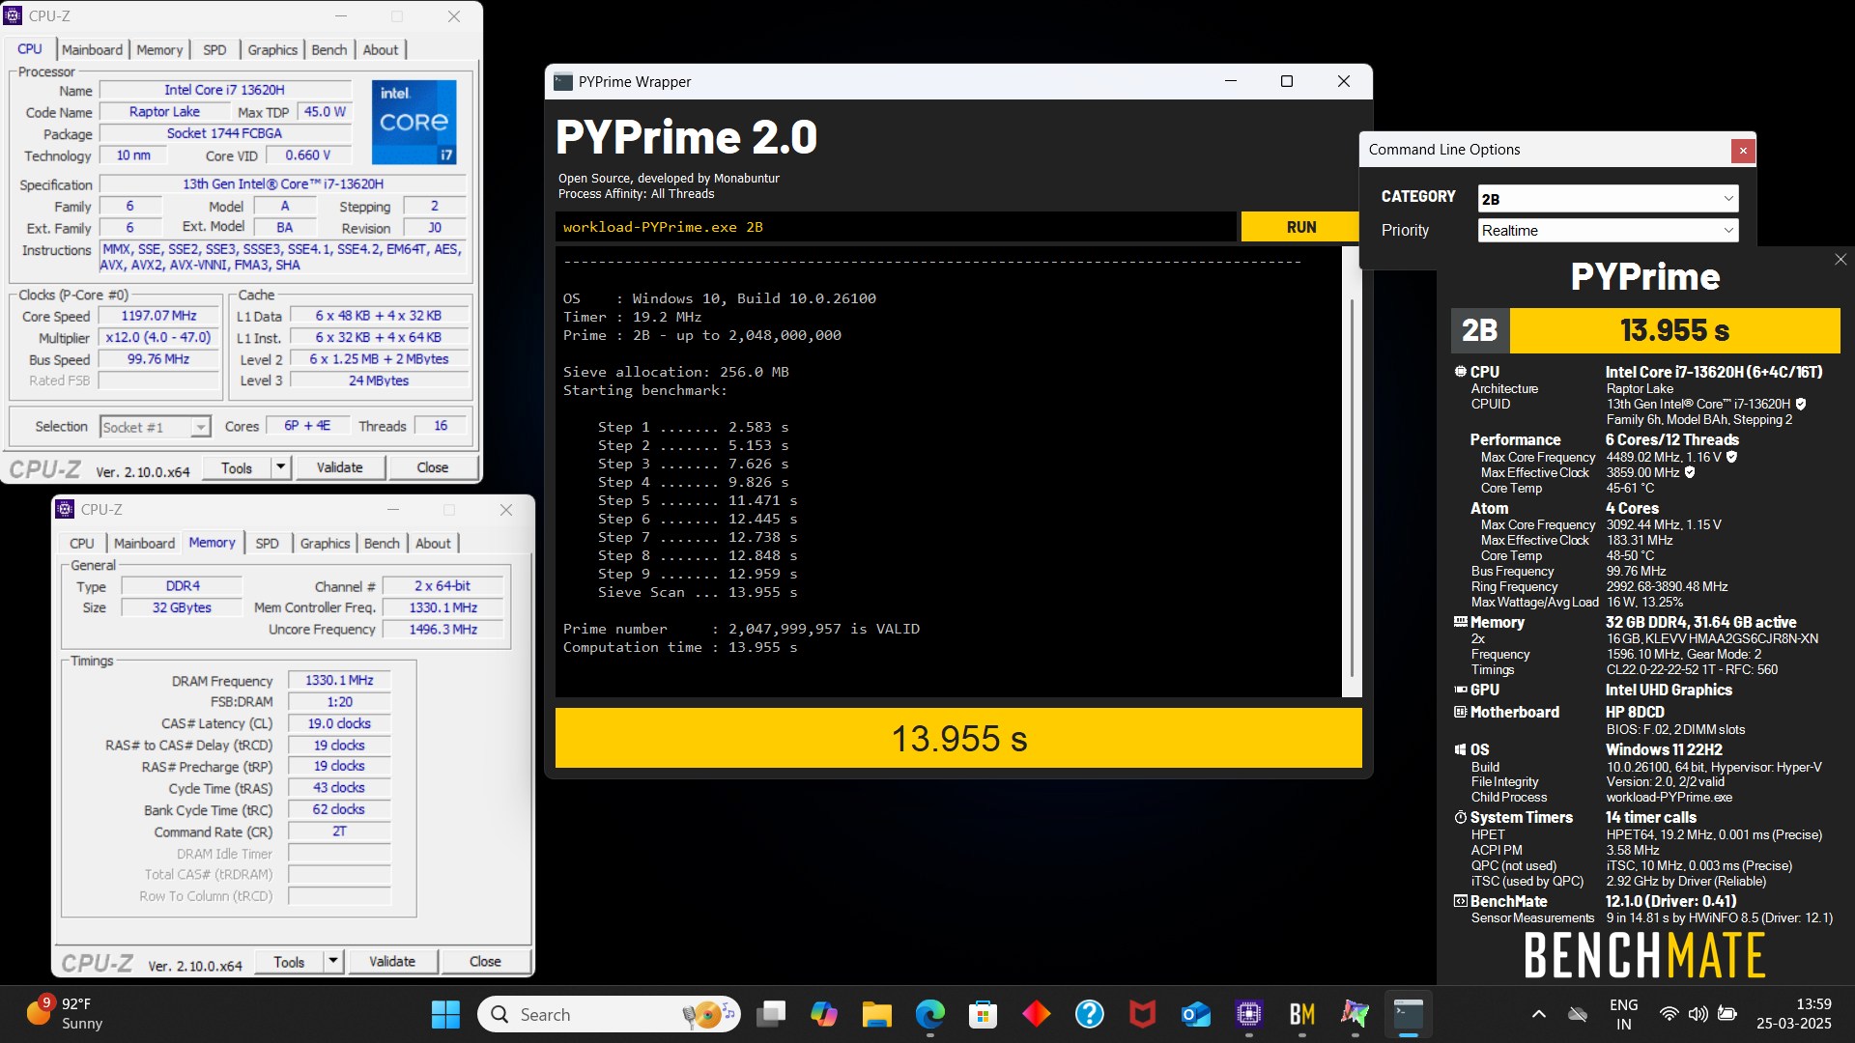Click the taskbar Search box
1855x1043 pixels.
point(609,1014)
